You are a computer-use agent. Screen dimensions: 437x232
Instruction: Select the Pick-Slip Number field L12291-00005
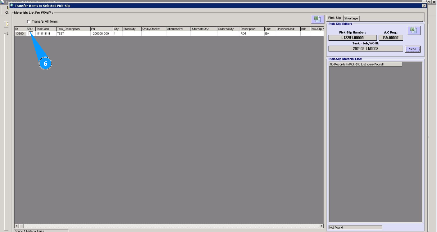[353, 38]
